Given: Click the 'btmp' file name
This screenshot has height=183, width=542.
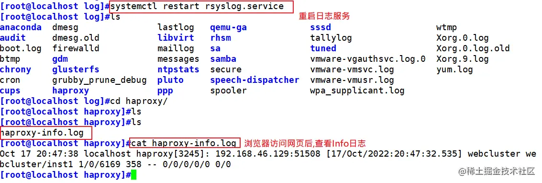Looking at the screenshot, I should (10, 59).
